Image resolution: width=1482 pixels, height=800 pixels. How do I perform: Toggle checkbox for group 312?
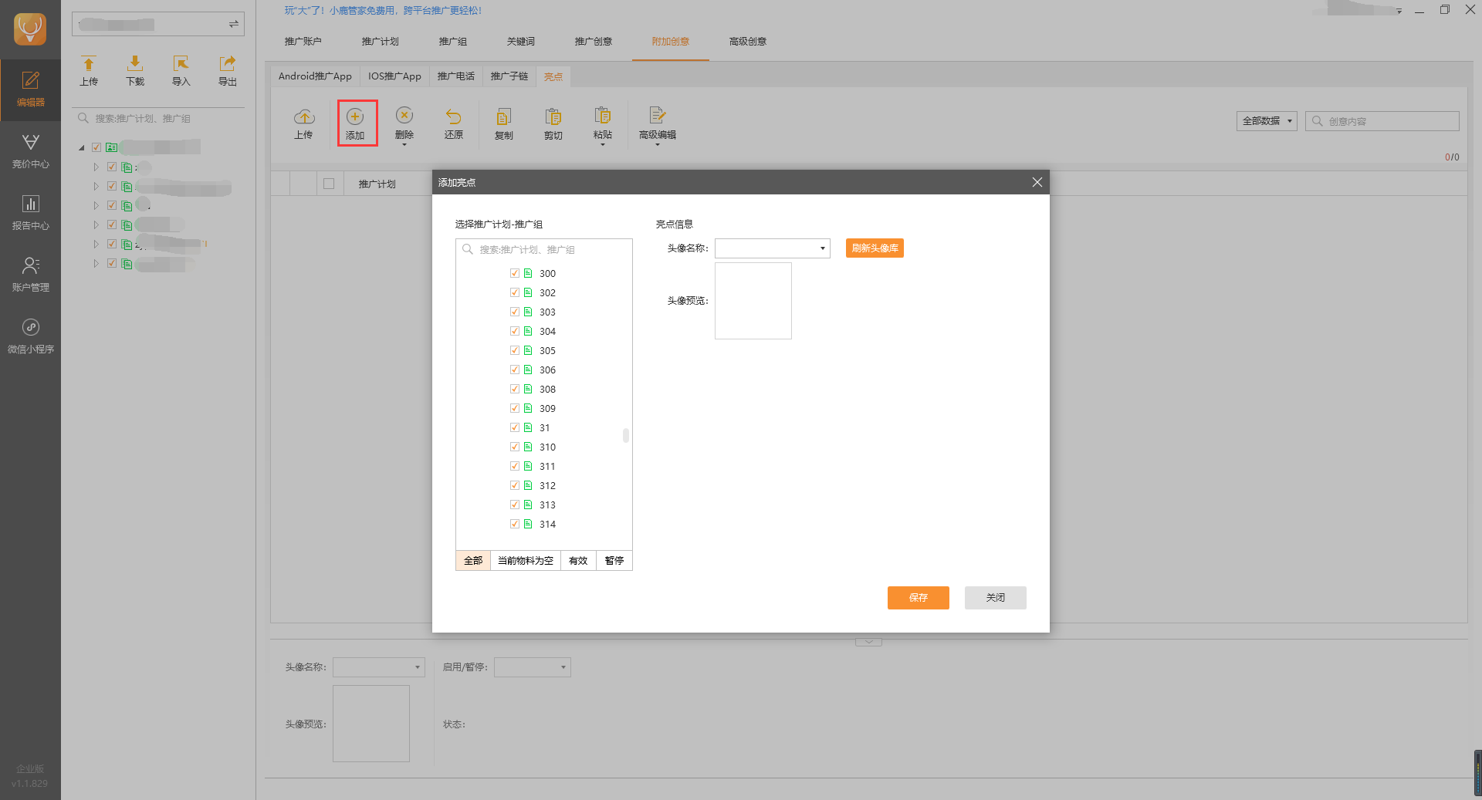[515, 485]
